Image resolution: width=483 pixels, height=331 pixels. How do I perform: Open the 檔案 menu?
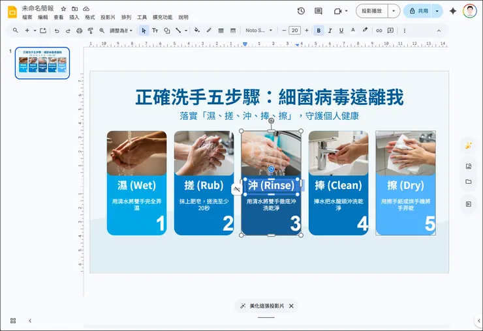(x=27, y=17)
